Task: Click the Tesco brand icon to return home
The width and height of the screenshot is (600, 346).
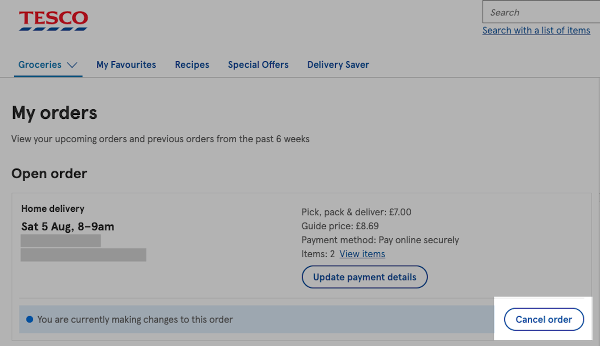Action: click(x=53, y=20)
